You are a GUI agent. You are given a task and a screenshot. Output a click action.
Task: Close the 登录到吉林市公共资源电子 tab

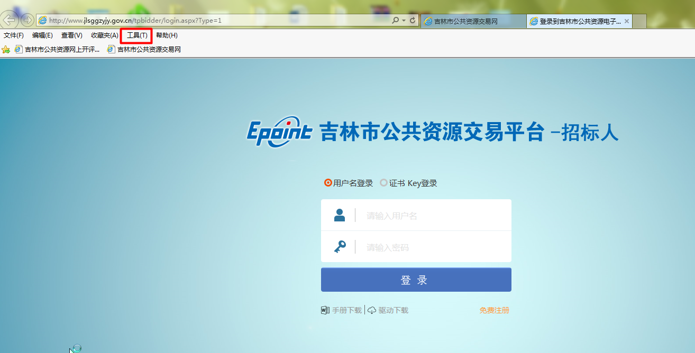pyautogui.click(x=627, y=21)
